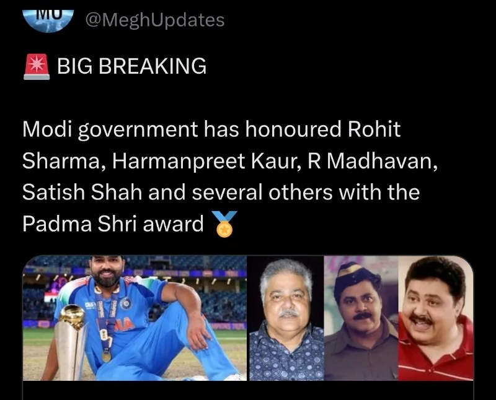Open photo of man wearing police cap
496x400 pixels.
pyautogui.click(x=361, y=318)
